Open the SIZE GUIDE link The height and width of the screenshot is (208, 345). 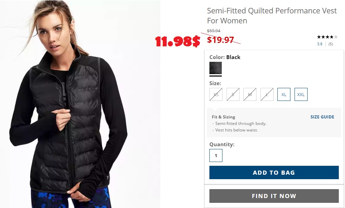click(322, 117)
